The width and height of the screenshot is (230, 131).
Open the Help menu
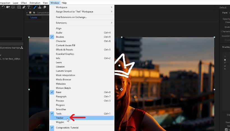(64, 3)
